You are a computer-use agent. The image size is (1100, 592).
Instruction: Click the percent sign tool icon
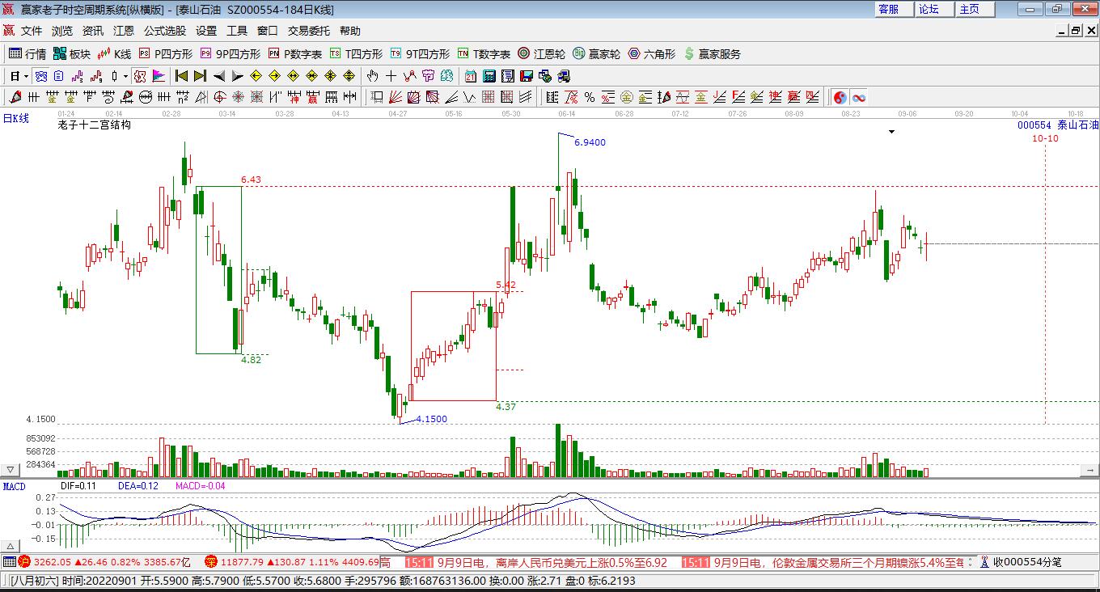pos(590,97)
